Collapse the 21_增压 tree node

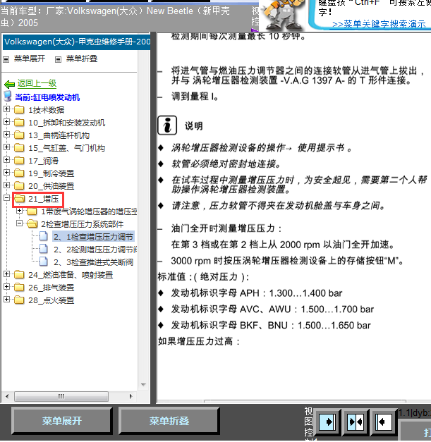pyautogui.click(x=6, y=198)
